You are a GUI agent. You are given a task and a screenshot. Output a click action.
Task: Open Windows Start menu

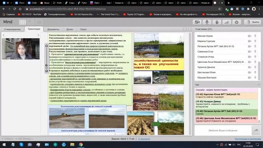click(4, 144)
